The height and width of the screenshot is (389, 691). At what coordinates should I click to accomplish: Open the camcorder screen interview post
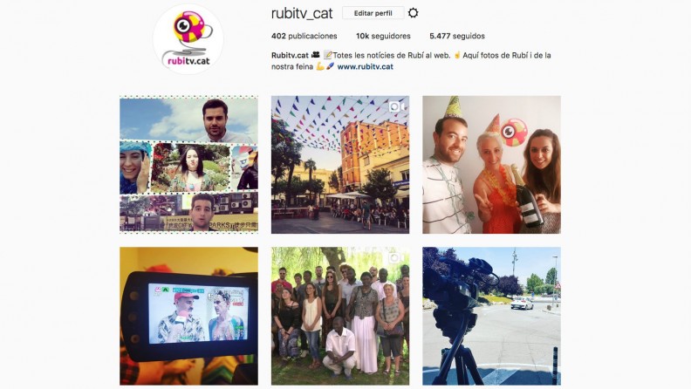188,316
